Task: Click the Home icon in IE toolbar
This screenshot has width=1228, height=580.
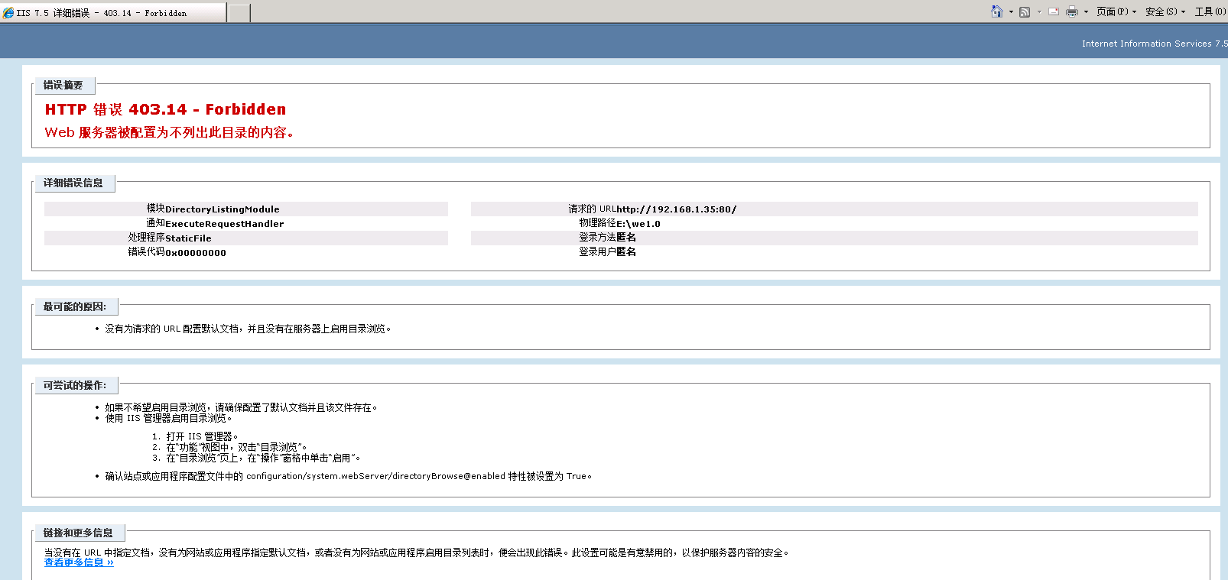Action: pyautogui.click(x=997, y=11)
